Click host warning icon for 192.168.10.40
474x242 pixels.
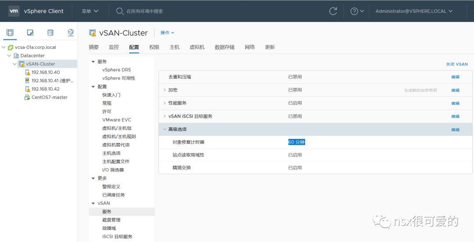[x=28, y=72]
